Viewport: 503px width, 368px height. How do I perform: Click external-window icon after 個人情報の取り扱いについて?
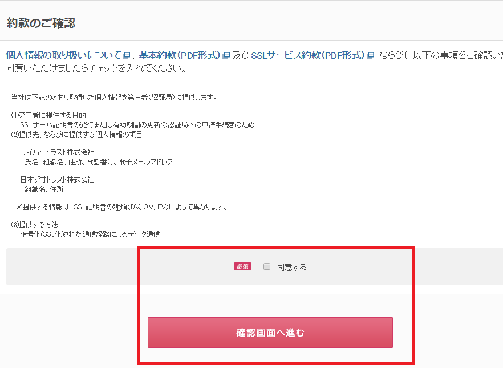[127, 55]
